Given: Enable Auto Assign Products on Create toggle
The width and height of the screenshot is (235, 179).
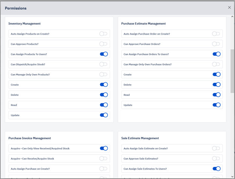Looking at the screenshot, I should click(103, 34).
